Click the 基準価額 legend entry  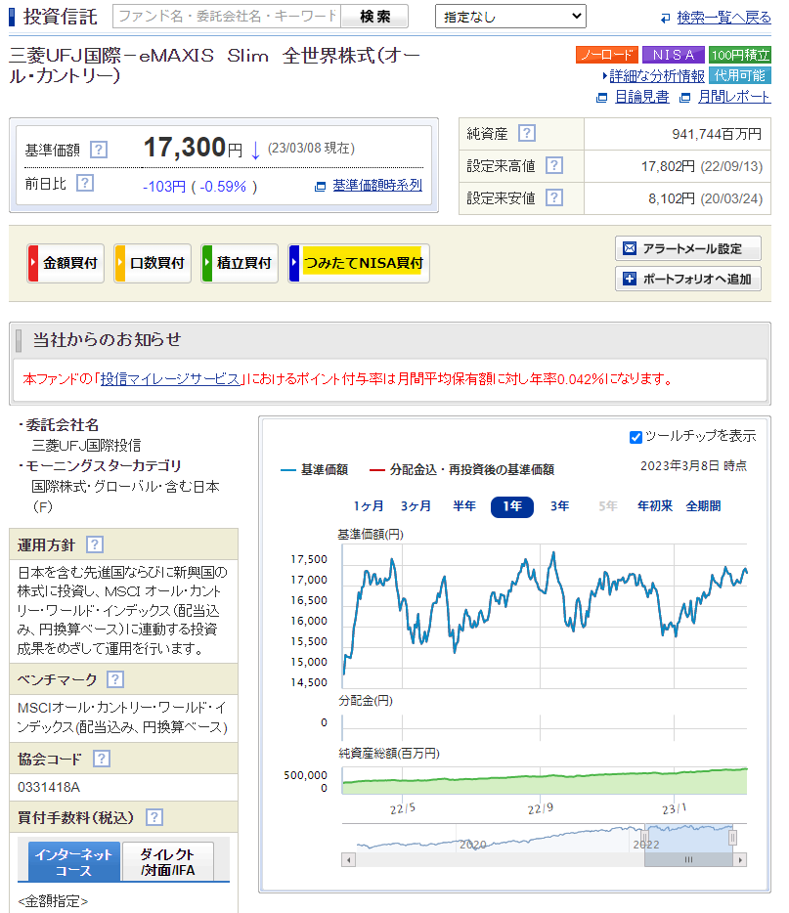(x=315, y=470)
